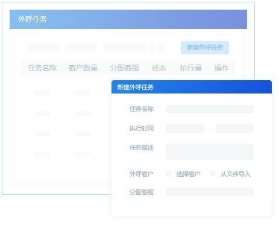The width and height of the screenshot is (279, 228).
Task: Click the 外呼客户 field label
Action: 142,174
